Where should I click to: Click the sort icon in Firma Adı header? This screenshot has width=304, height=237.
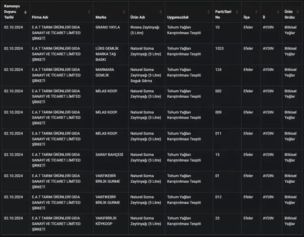89,12
